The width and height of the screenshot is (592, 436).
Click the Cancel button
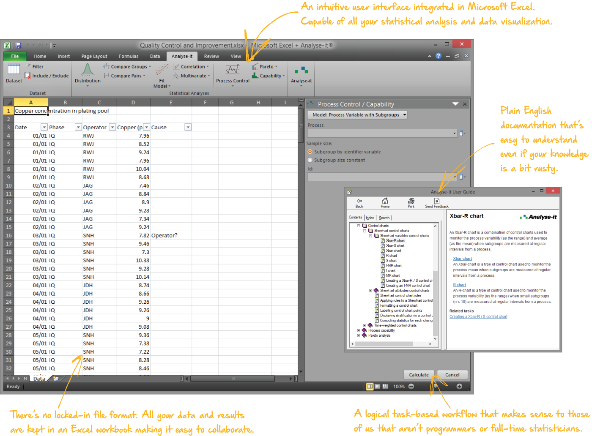[452, 375]
